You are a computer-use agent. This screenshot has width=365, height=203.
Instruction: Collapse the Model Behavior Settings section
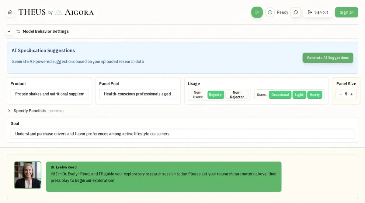(x=9, y=31)
